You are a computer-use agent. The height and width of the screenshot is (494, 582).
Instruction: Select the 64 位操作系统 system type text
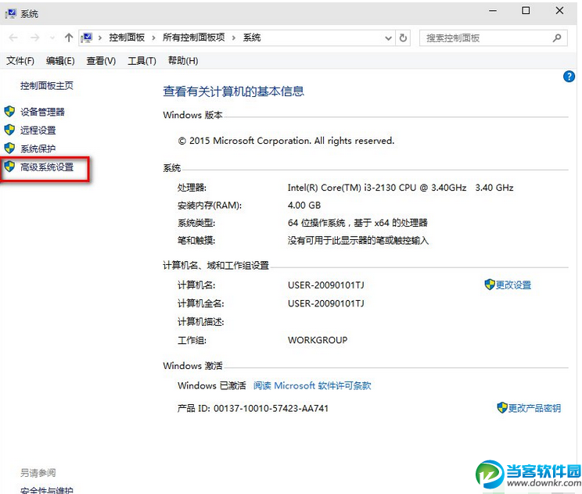pos(357,223)
